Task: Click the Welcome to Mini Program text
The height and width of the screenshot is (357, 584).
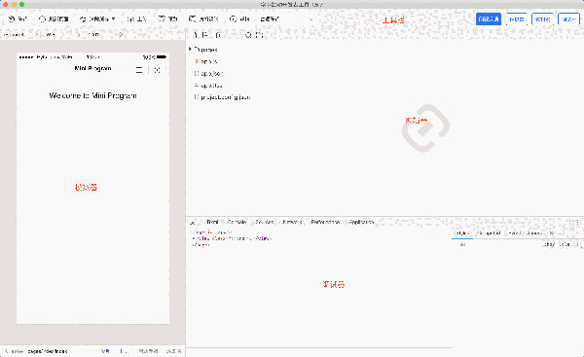Action: click(92, 95)
